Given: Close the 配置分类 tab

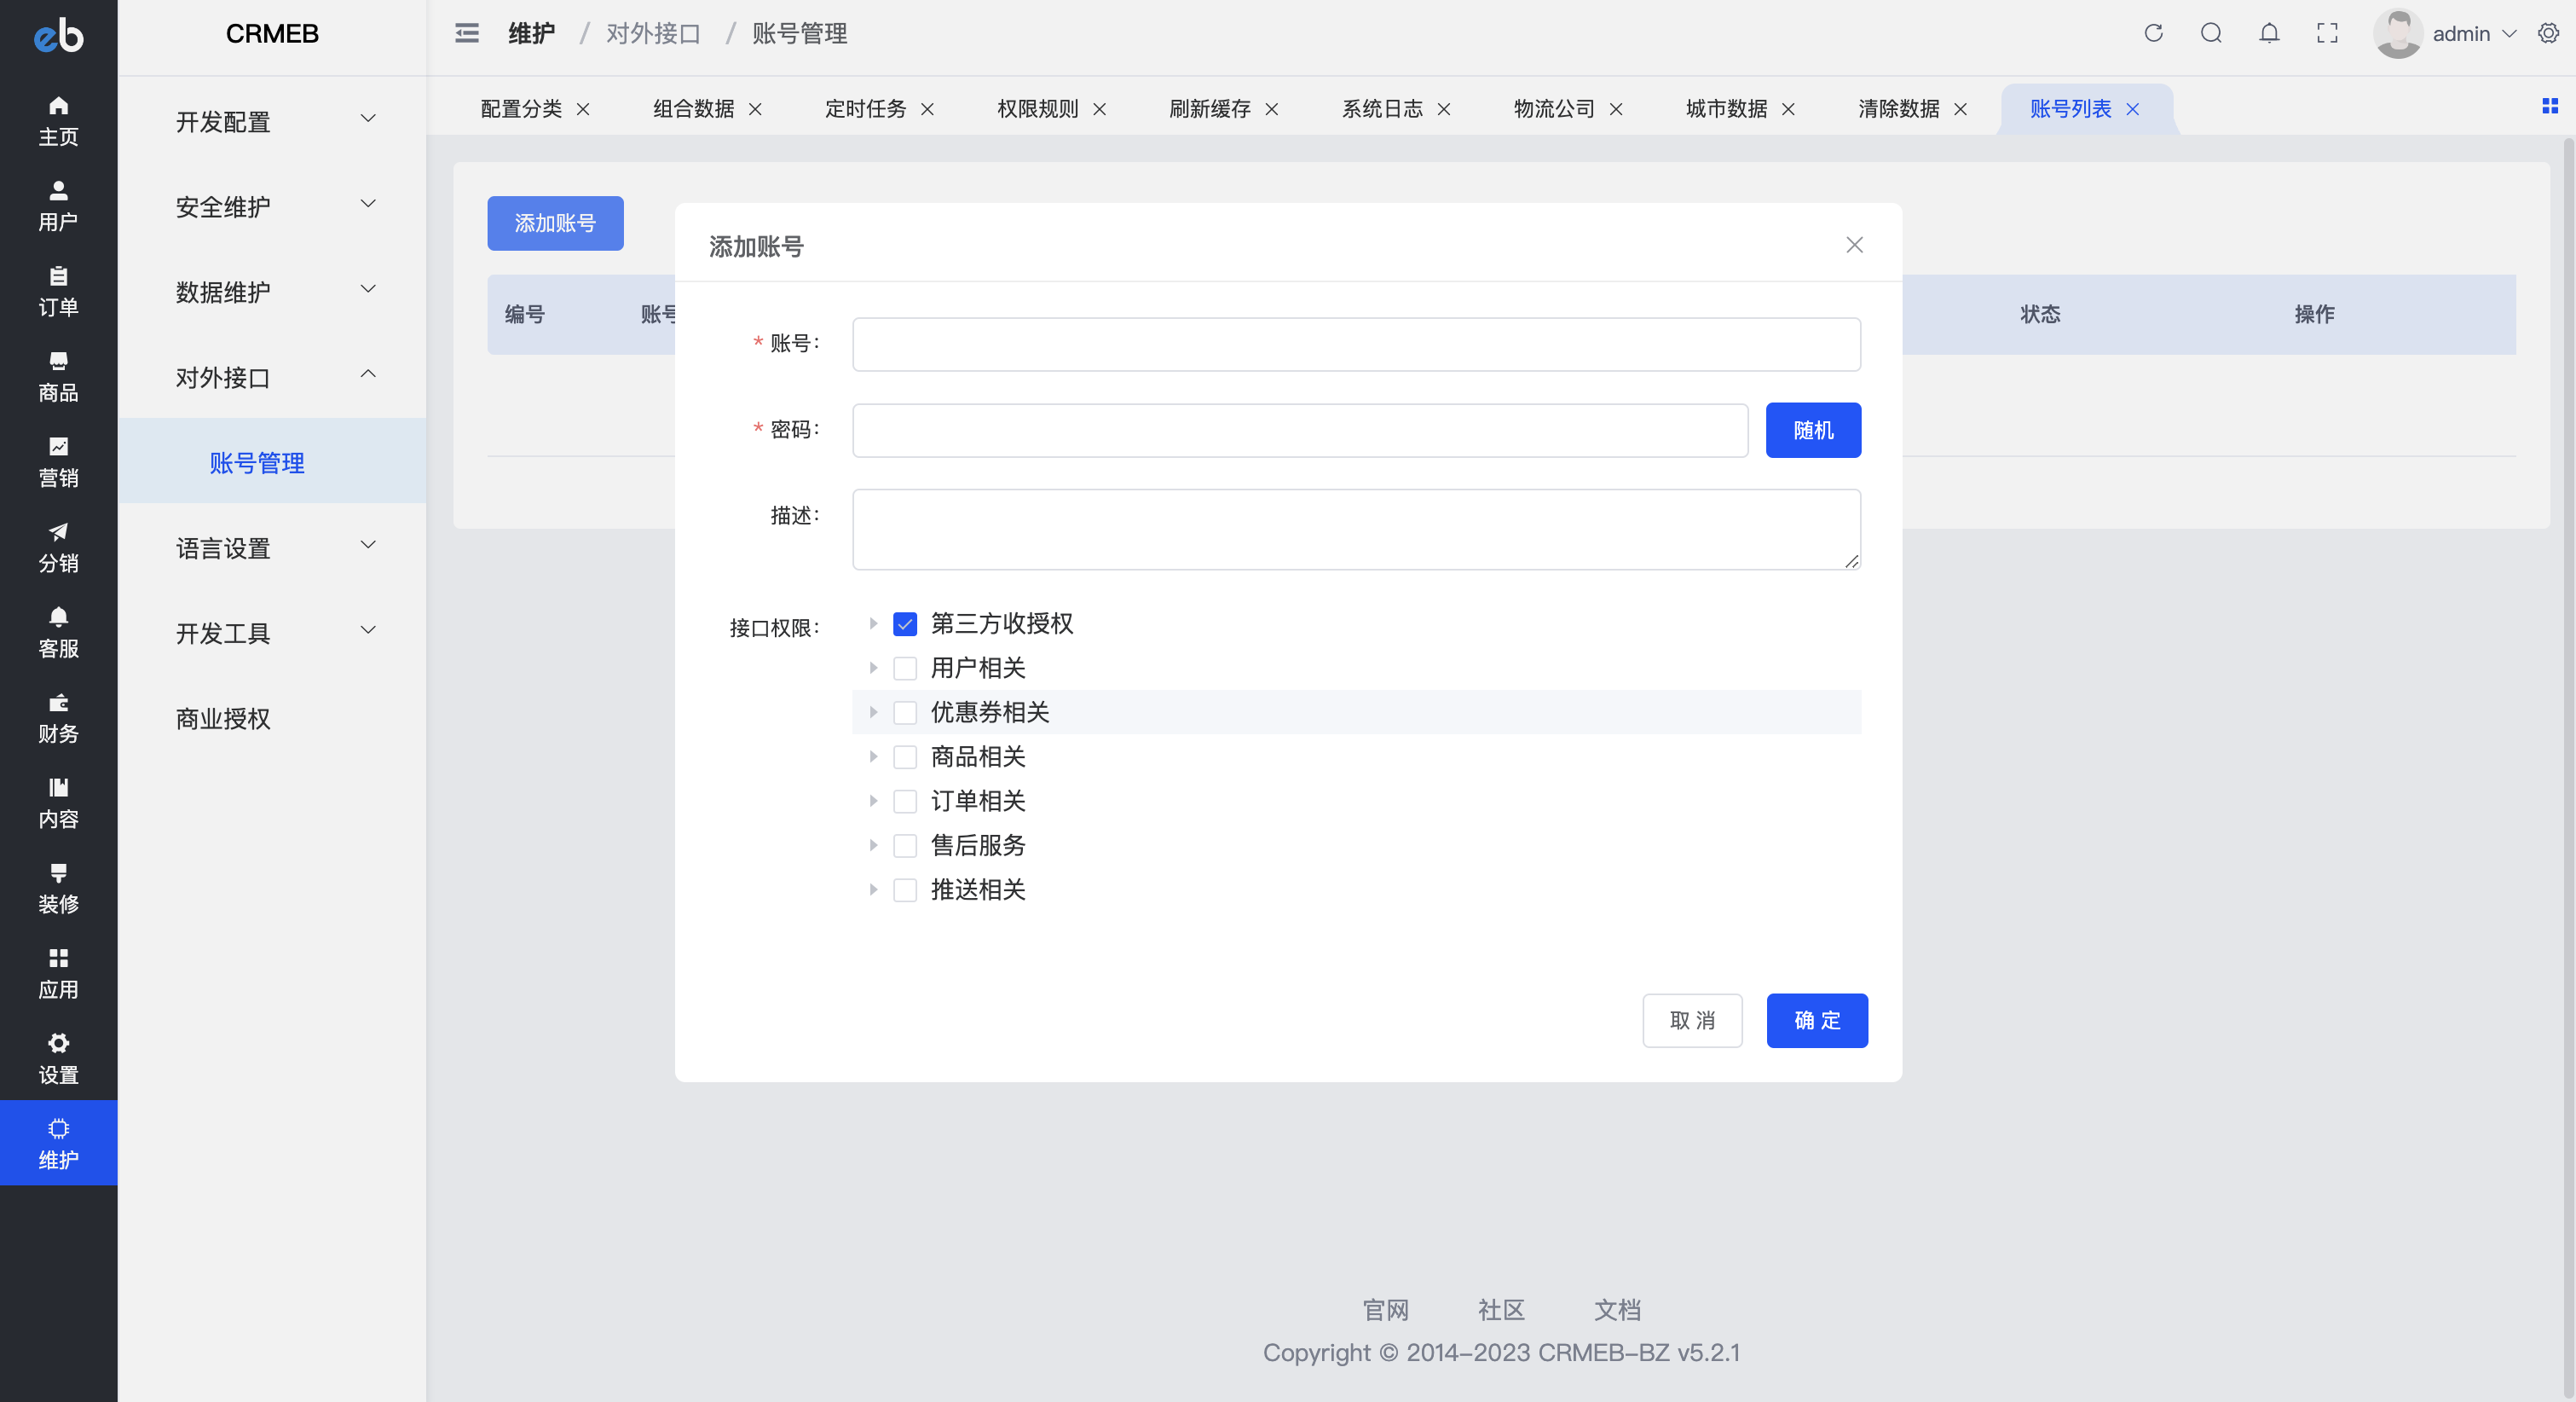Looking at the screenshot, I should pyautogui.click(x=583, y=109).
